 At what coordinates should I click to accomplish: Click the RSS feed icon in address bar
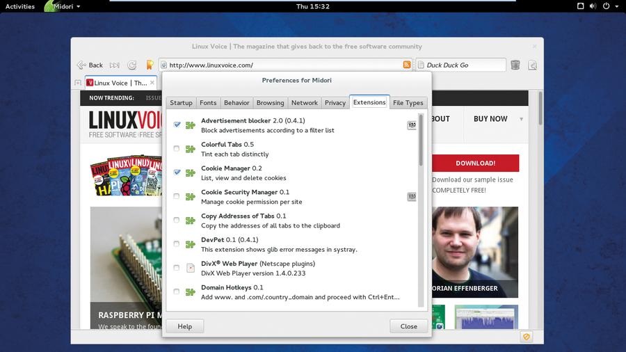(x=407, y=65)
